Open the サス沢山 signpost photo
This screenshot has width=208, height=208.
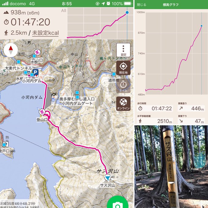[x=171, y=167]
